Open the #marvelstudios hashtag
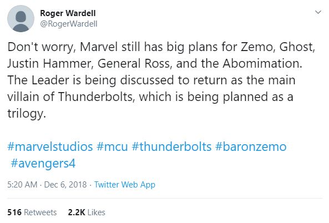 (x=50, y=146)
